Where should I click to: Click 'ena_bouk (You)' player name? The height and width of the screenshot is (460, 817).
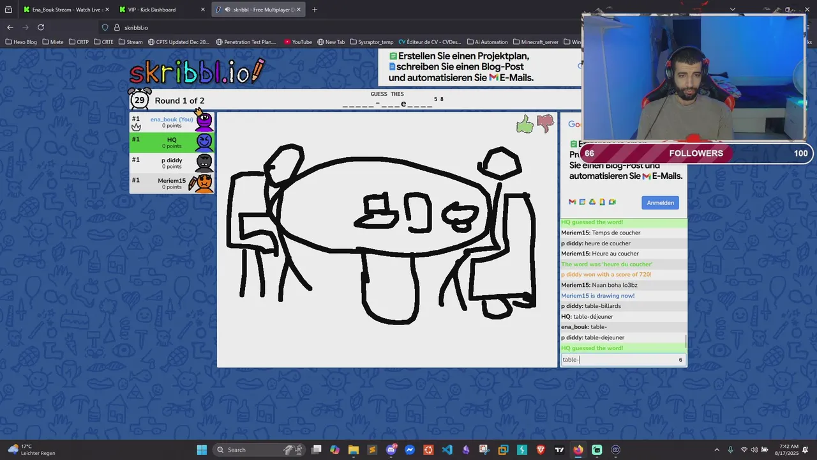172,119
